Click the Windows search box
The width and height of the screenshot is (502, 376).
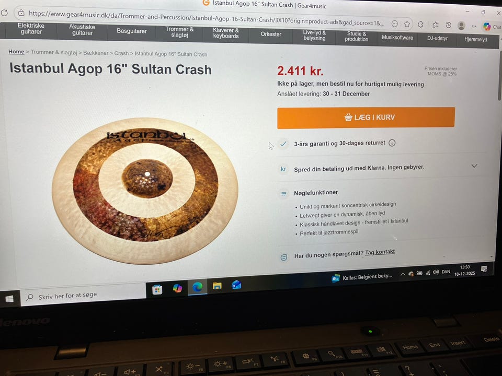(83, 295)
